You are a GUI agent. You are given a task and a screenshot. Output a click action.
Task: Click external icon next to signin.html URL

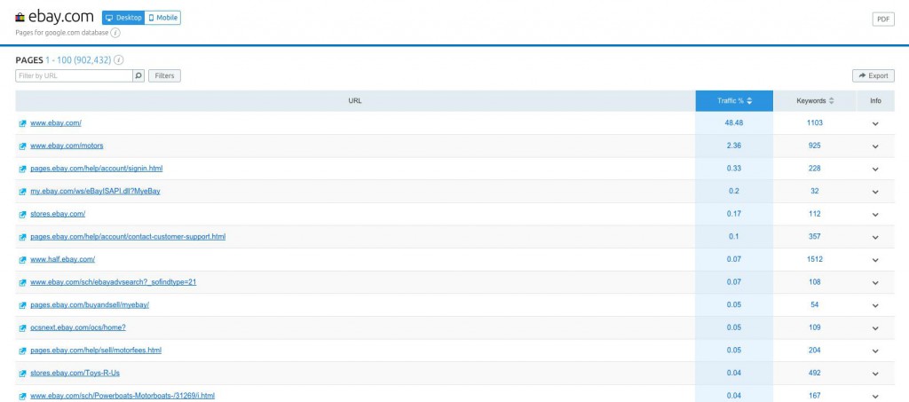(x=22, y=169)
